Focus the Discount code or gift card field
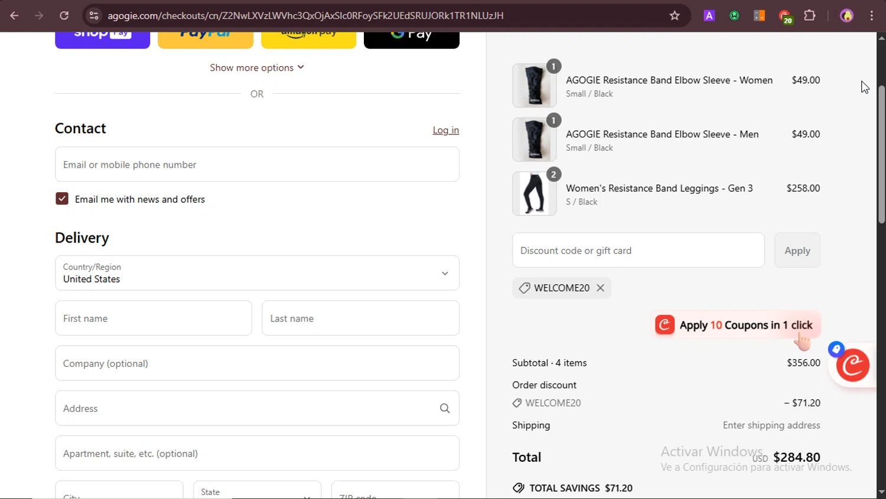The image size is (886, 499). (x=639, y=250)
